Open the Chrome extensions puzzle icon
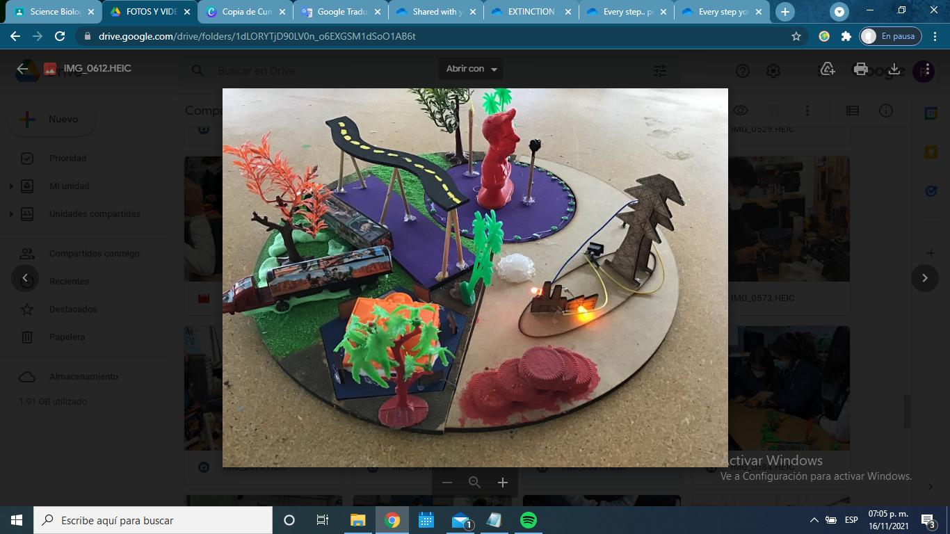Screen dimensions: 950x534 (846, 36)
